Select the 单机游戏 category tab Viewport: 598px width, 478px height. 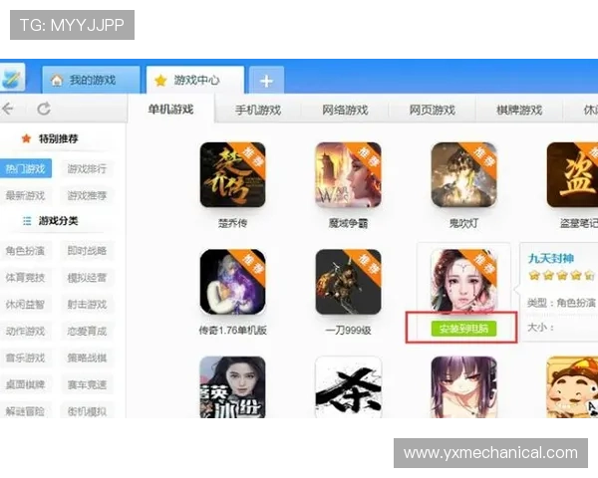point(170,110)
